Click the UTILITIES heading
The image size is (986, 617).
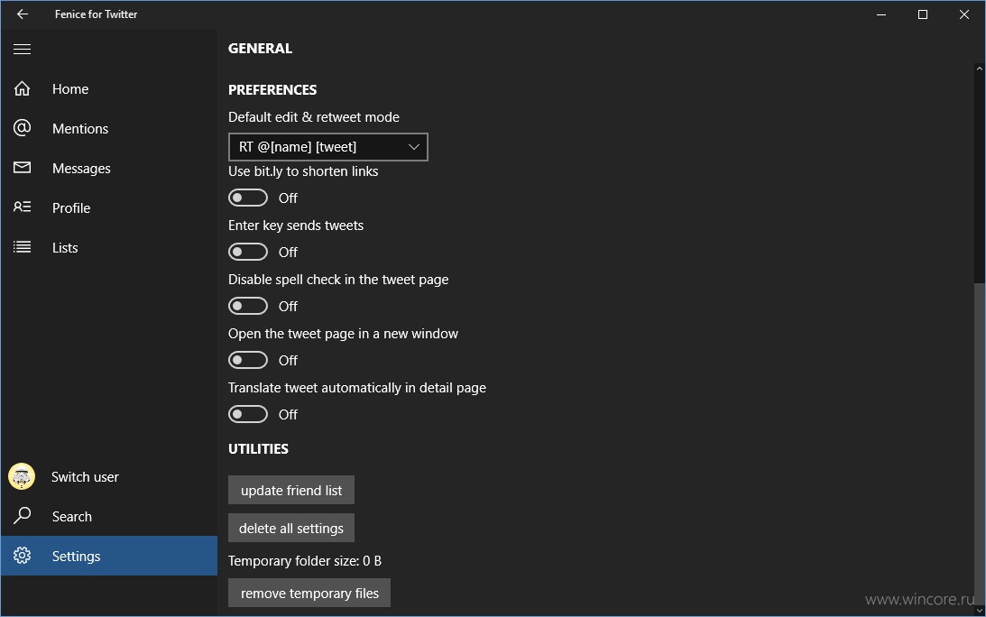(x=258, y=449)
